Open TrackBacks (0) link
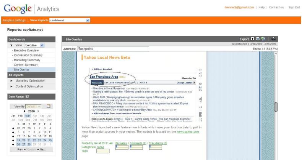 [x=158, y=143]
